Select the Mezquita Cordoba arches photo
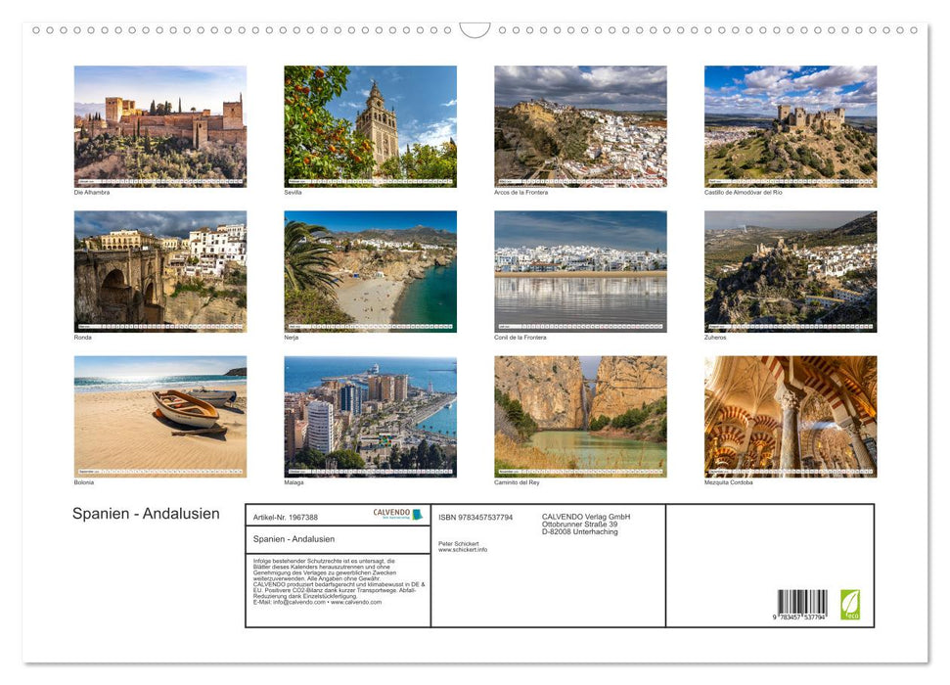 (791, 416)
